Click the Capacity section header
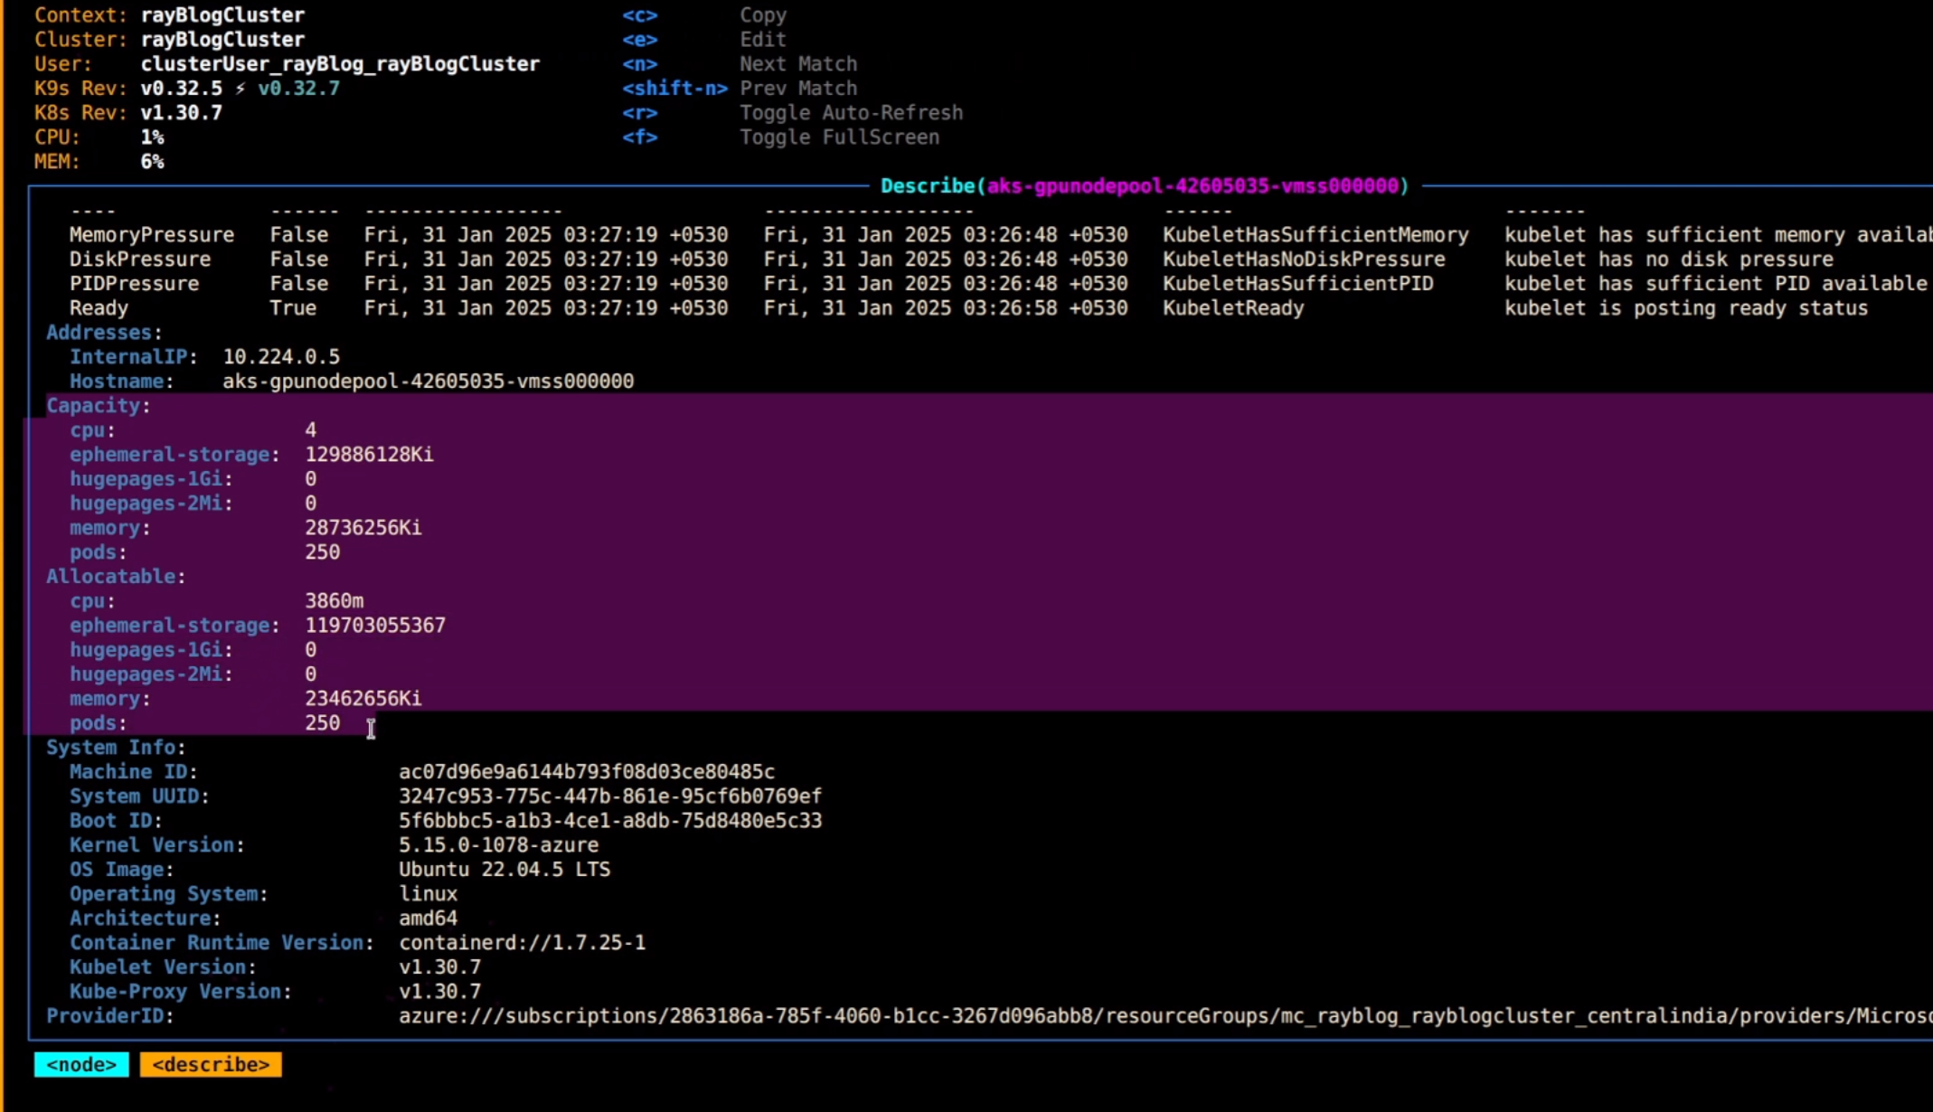The height and width of the screenshot is (1112, 1933). (x=98, y=406)
